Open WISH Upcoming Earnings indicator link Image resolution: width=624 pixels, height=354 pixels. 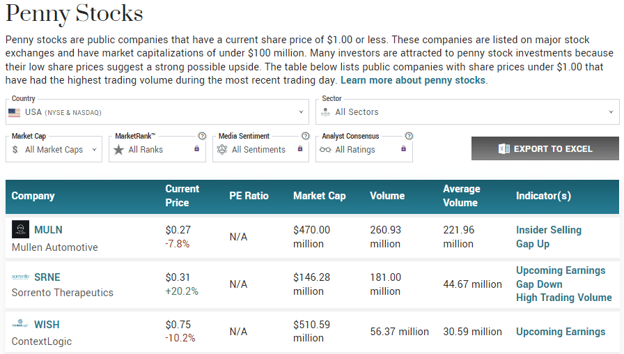pyautogui.click(x=561, y=332)
